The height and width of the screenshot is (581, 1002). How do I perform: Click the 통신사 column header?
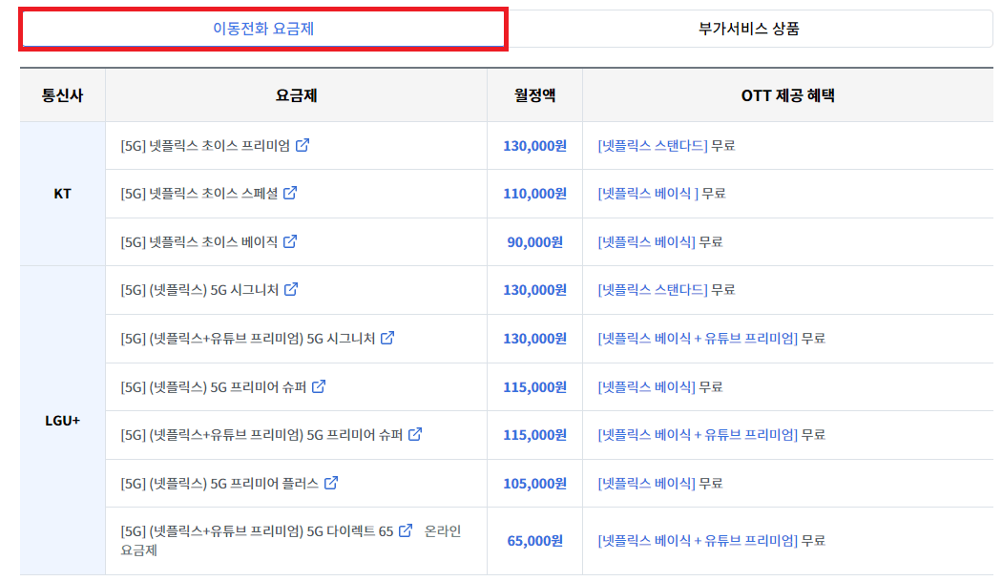pos(63,95)
